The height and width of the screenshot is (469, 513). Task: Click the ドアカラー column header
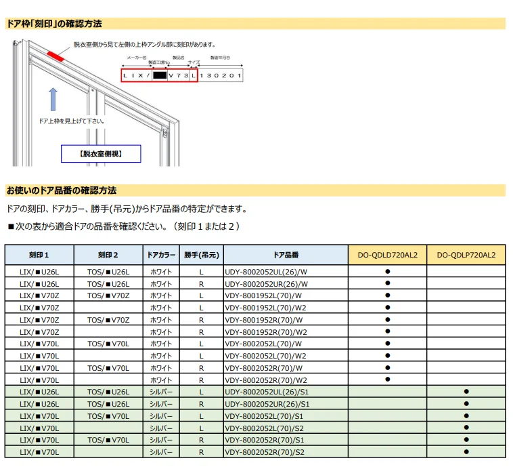[160, 256]
